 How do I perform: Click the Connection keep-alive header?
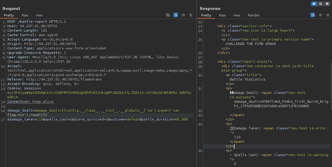coord(30,102)
